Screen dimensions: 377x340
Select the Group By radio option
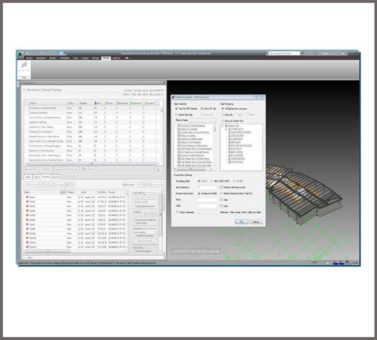(222, 115)
